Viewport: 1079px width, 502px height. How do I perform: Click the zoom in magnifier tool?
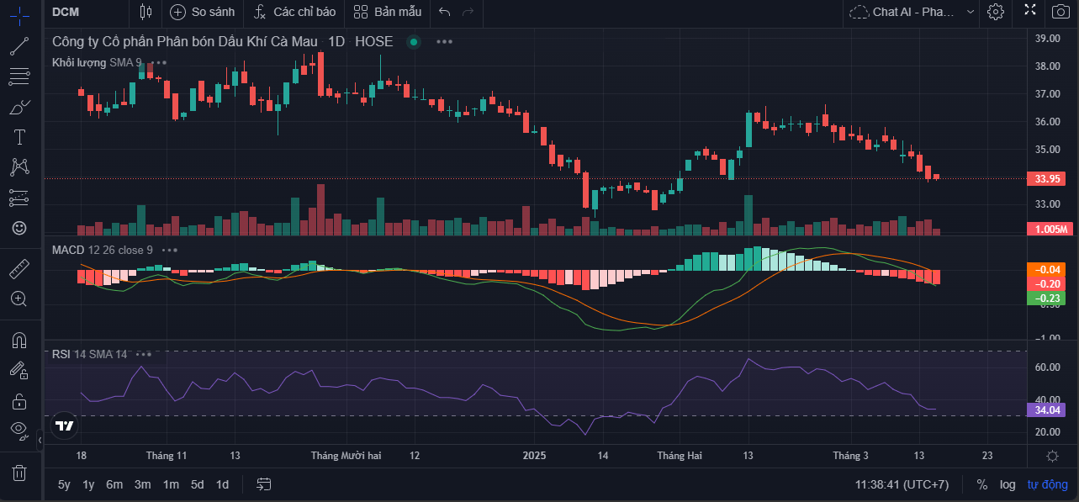click(19, 299)
